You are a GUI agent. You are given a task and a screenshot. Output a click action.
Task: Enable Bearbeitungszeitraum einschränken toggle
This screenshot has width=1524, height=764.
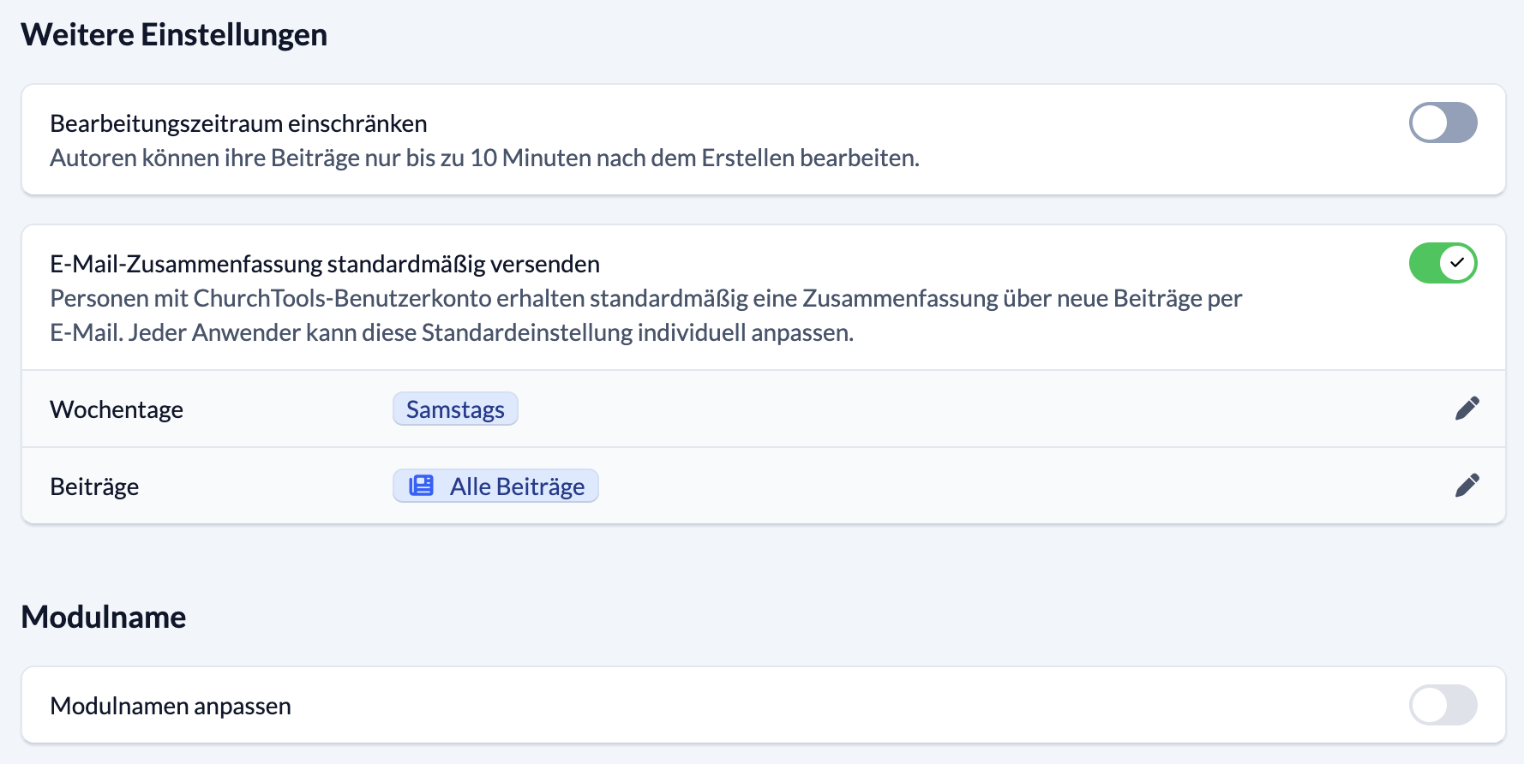[1443, 122]
